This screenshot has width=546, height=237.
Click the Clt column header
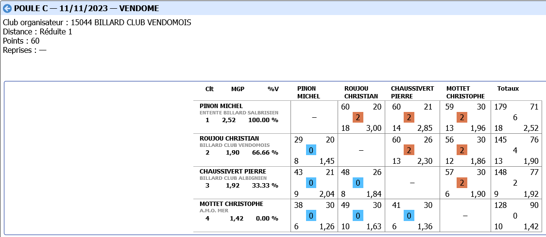[210, 89]
